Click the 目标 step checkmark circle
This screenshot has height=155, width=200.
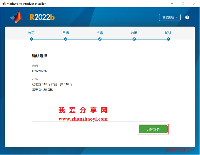tap(66, 39)
